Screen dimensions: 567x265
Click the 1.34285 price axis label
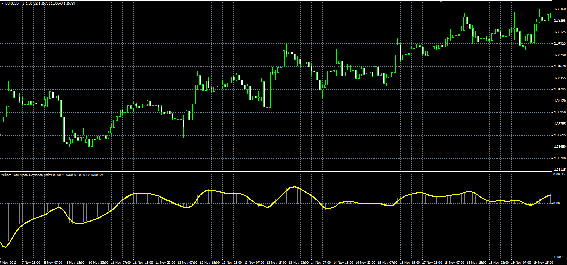click(x=559, y=89)
